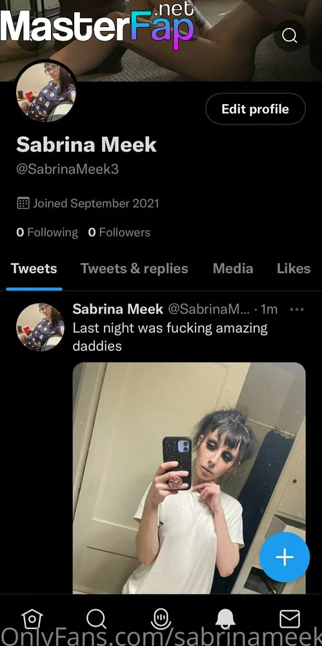This screenshot has width=322, height=646.
Task: Open the tweet's three-dot more options menu
Action: pos(297,309)
